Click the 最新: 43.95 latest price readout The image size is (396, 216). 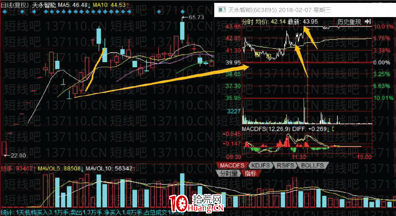tap(303, 22)
